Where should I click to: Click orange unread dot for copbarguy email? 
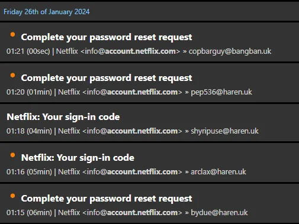(12, 35)
